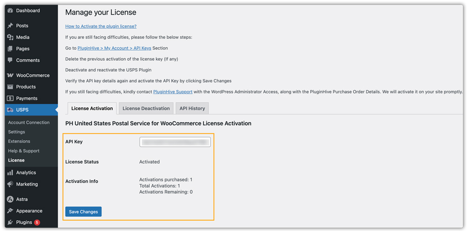Image resolution: width=468 pixels, height=231 pixels.
Task: Open 'How to Activate the plugin license?' link
Action: click(101, 26)
